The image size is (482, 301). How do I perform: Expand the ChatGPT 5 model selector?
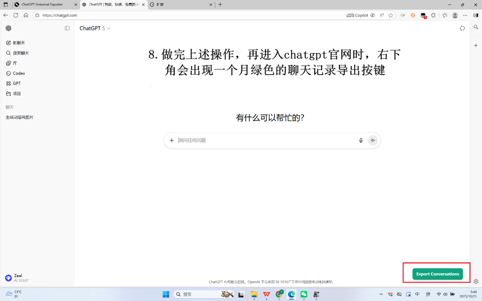[95, 29]
